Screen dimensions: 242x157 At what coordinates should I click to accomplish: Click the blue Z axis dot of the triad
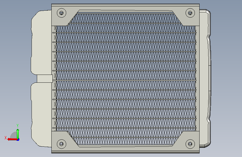(x=18, y=140)
